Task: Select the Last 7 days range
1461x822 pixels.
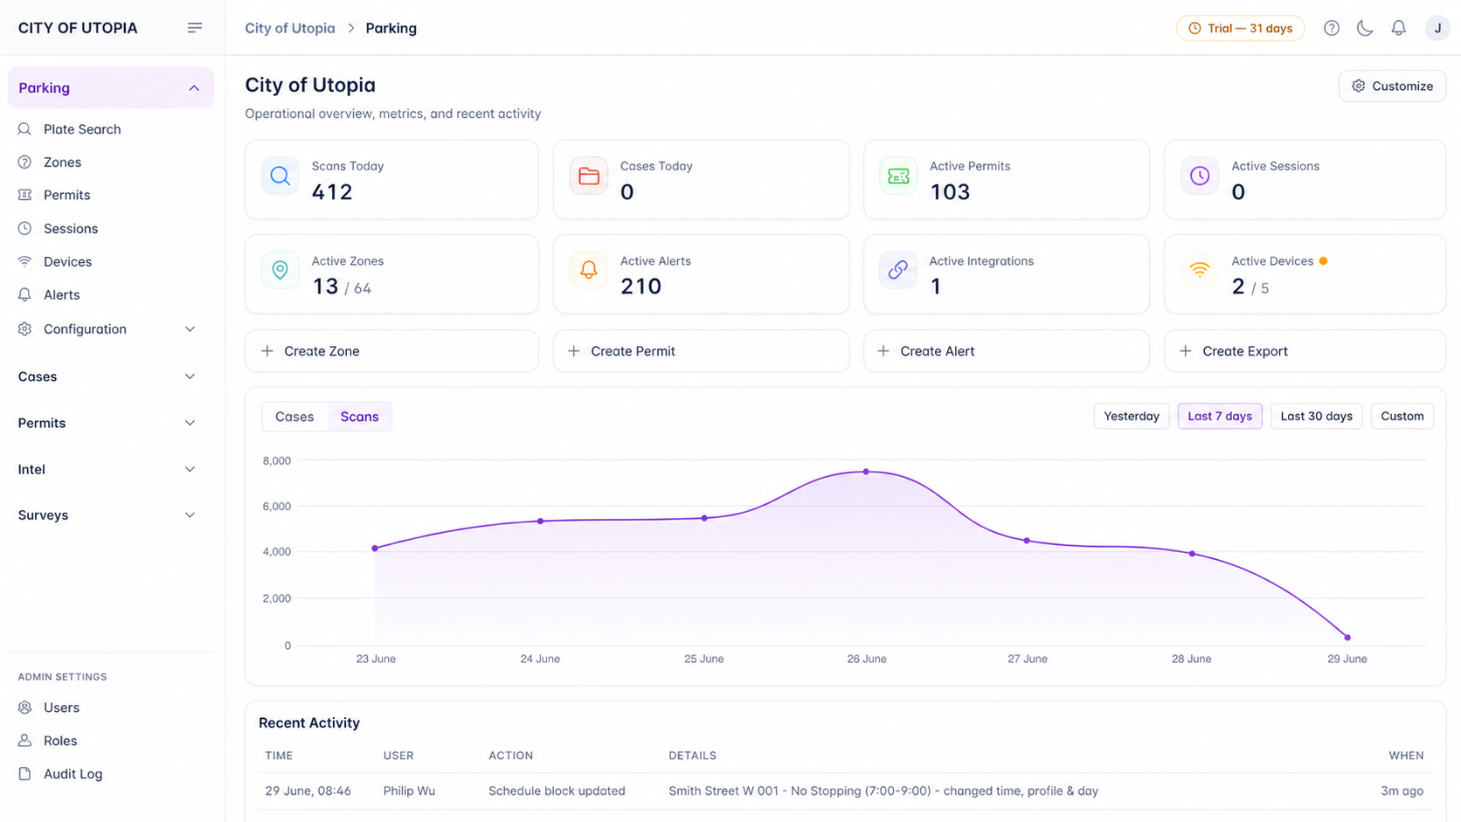Action: click(1220, 416)
